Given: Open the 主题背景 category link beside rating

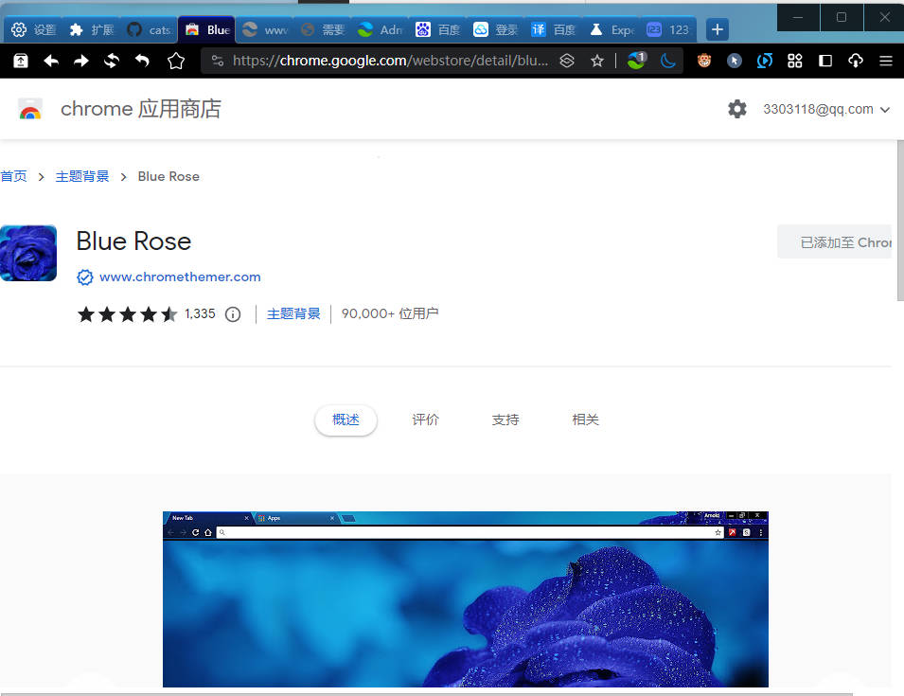Looking at the screenshot, I should click(293, 313).
